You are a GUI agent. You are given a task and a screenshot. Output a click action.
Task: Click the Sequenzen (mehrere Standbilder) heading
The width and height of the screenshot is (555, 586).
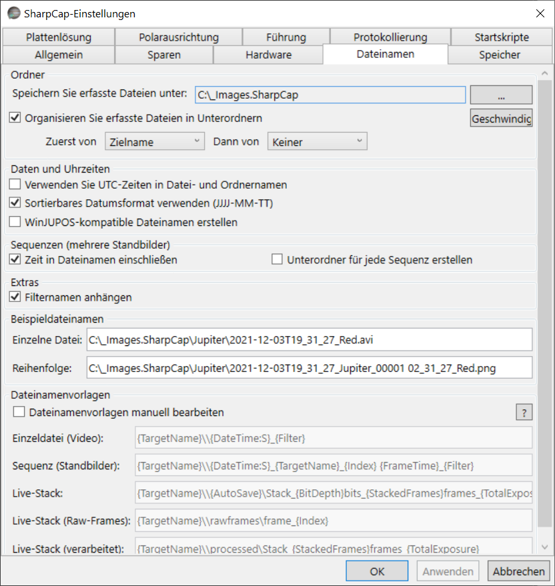click(91, 245)
